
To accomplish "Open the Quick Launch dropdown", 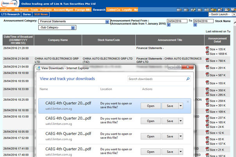I will (234, 14).
